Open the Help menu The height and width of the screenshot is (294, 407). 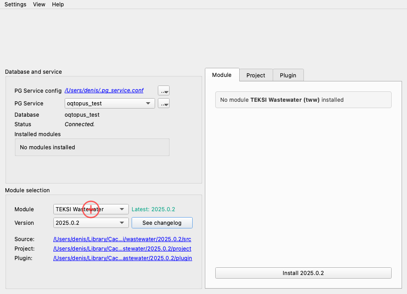point(58,5)
